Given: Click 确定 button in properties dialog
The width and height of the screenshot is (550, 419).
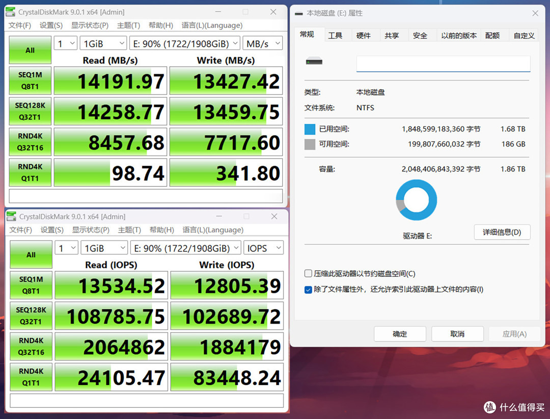Looking at the screenshot, I should click(x=400, y=334).
